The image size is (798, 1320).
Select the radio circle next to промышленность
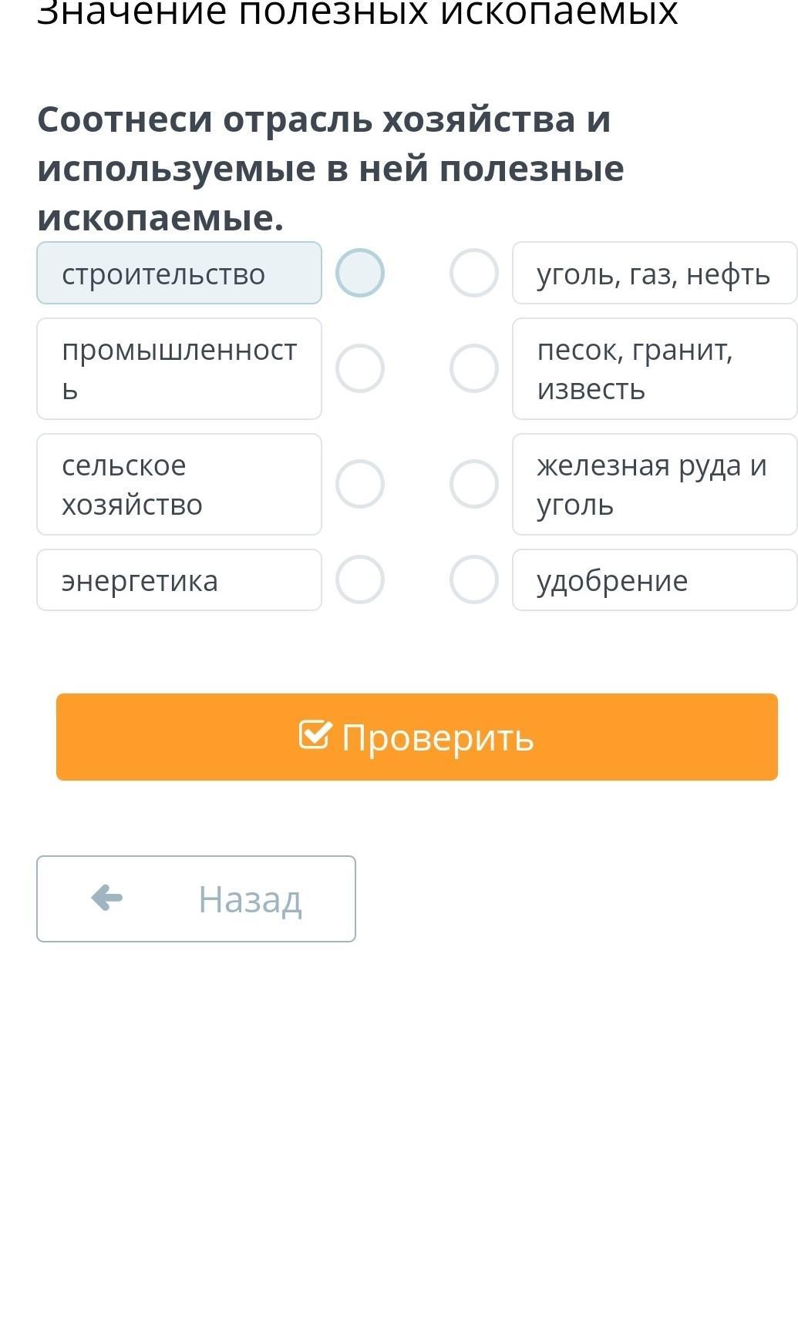coord(360,368)
